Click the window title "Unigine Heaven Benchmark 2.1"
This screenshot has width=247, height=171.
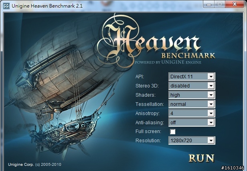coord(47,6)
